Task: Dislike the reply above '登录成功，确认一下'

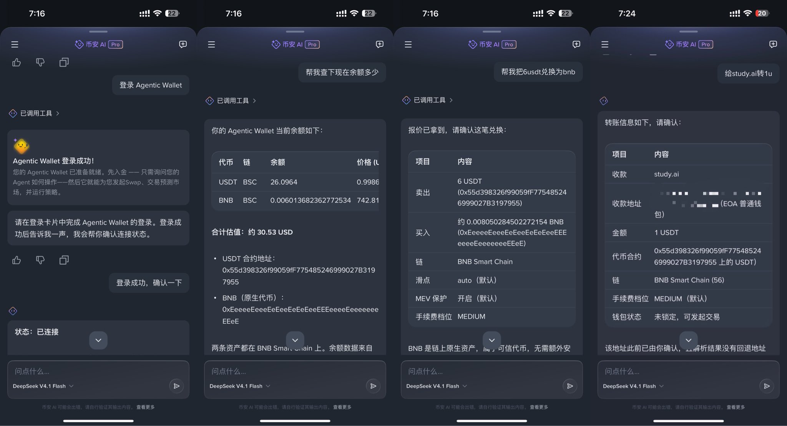Action: point(40,260)
